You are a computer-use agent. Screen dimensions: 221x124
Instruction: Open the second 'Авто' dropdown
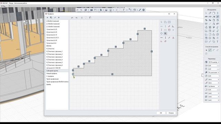pyautogui.click(x=214, y=83)
